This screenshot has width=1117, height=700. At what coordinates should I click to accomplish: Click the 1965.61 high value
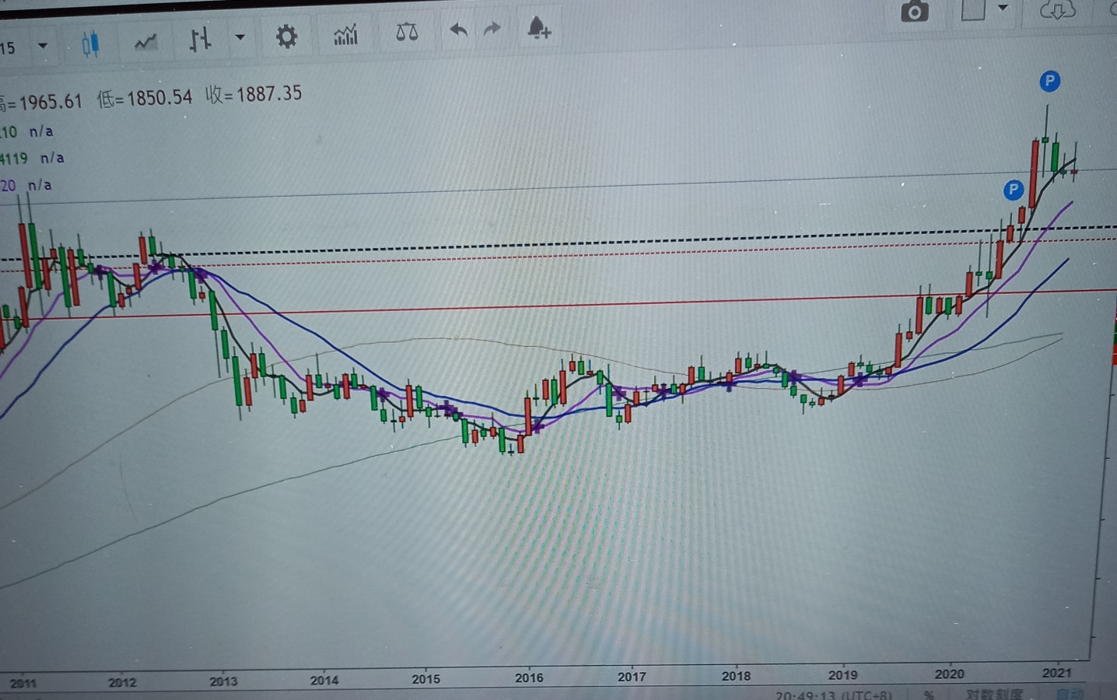click(x=51, y=102)
